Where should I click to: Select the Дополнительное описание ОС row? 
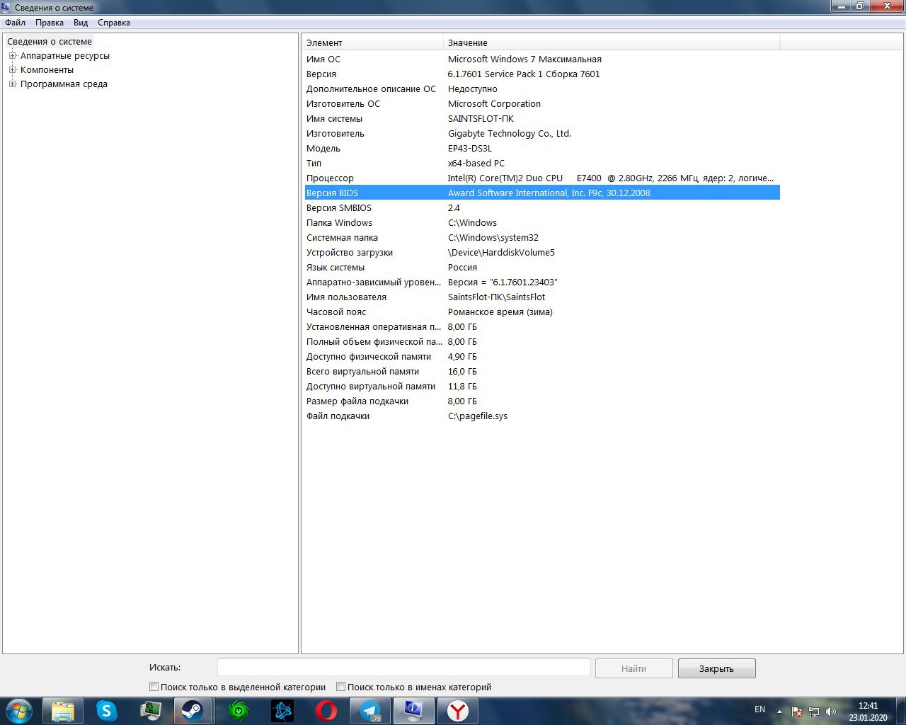[x=542, y=89]
